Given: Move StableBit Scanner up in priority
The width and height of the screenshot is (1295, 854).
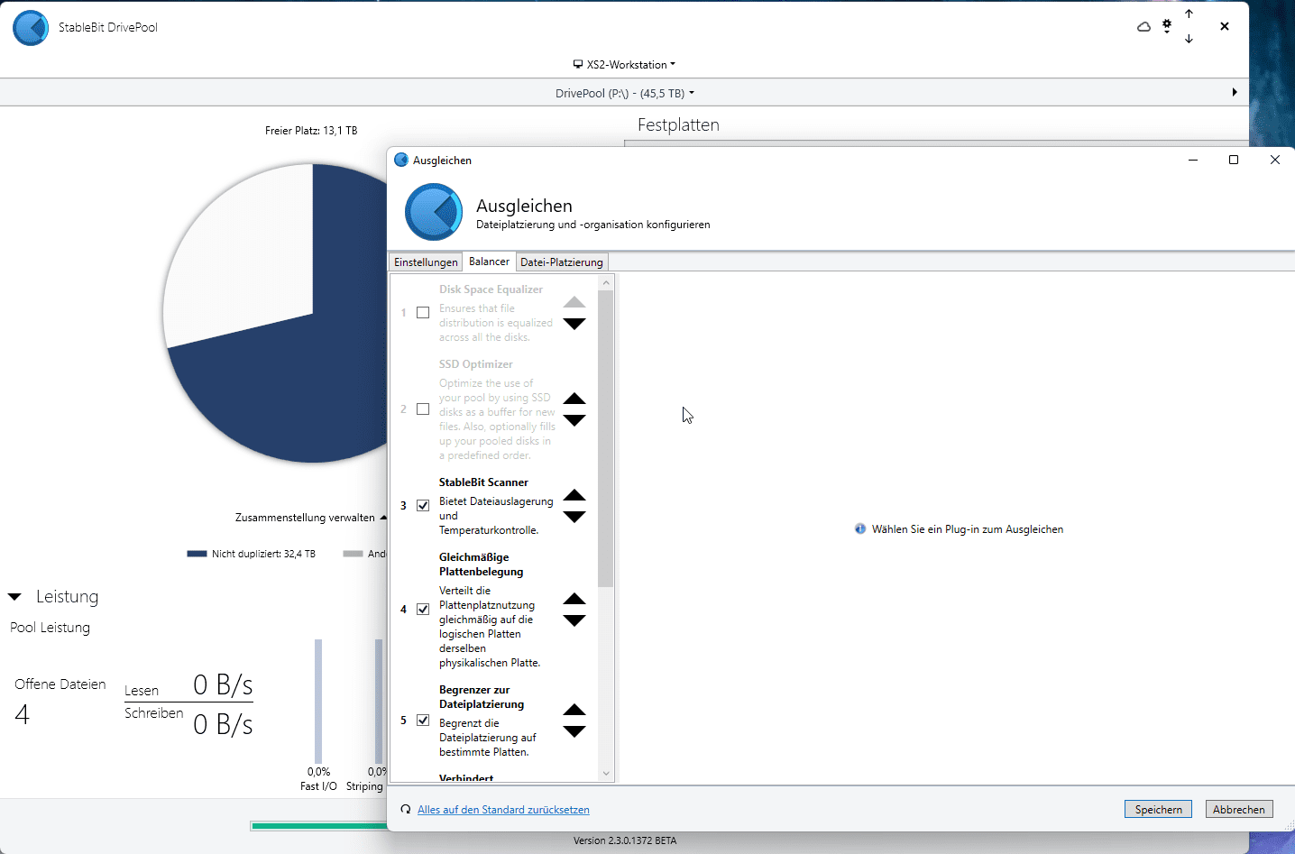Looking at the screenshot, I should tap(574, 495).
